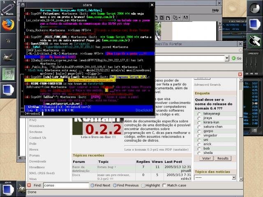Click the aterm window menu icon in its title bar

(x=23, y=5)
